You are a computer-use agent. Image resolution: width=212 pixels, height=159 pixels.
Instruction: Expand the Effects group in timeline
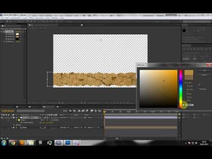14,125
